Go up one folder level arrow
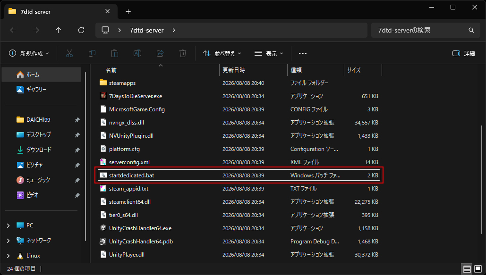Image resolution: width=486 pixels, height=275 pixels. (x=58, y=30)
